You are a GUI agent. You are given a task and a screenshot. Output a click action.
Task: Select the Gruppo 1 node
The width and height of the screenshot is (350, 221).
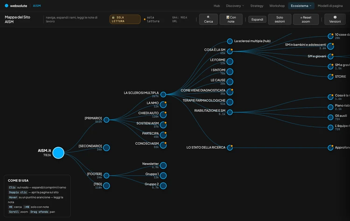(163, 175)
